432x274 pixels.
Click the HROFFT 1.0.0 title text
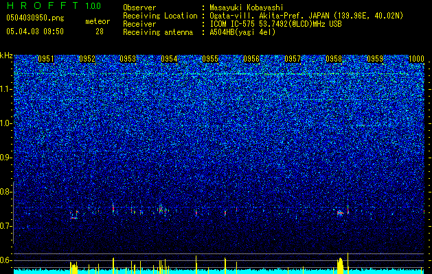click(54, 5)
